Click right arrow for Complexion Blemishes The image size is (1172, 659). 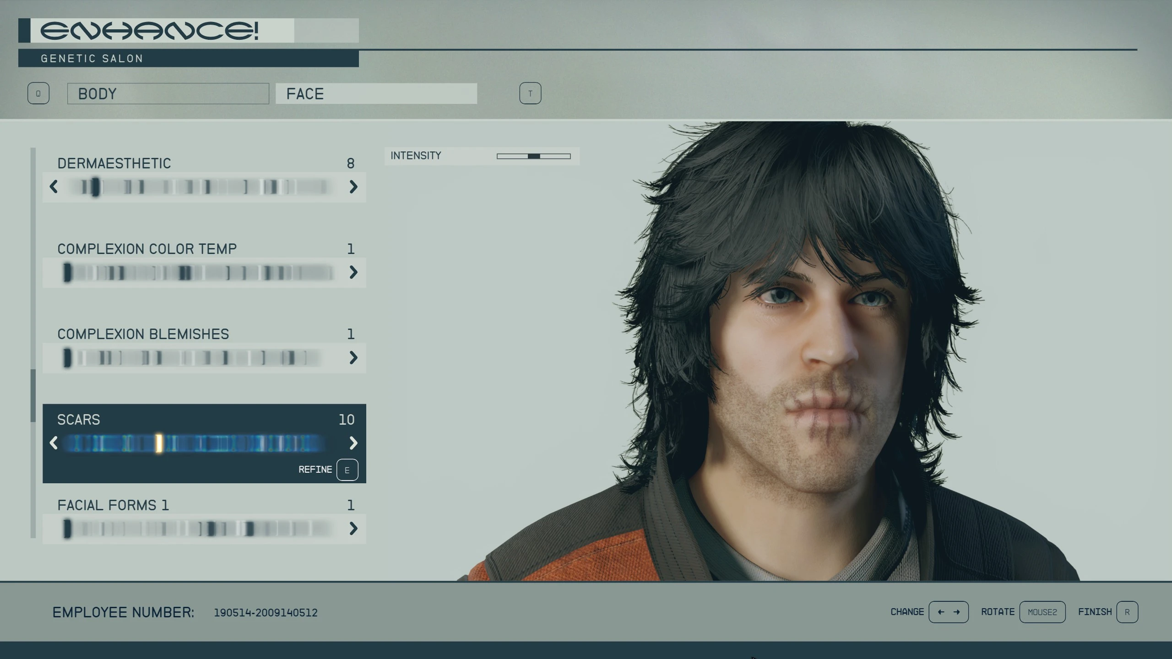coord(353,357)
